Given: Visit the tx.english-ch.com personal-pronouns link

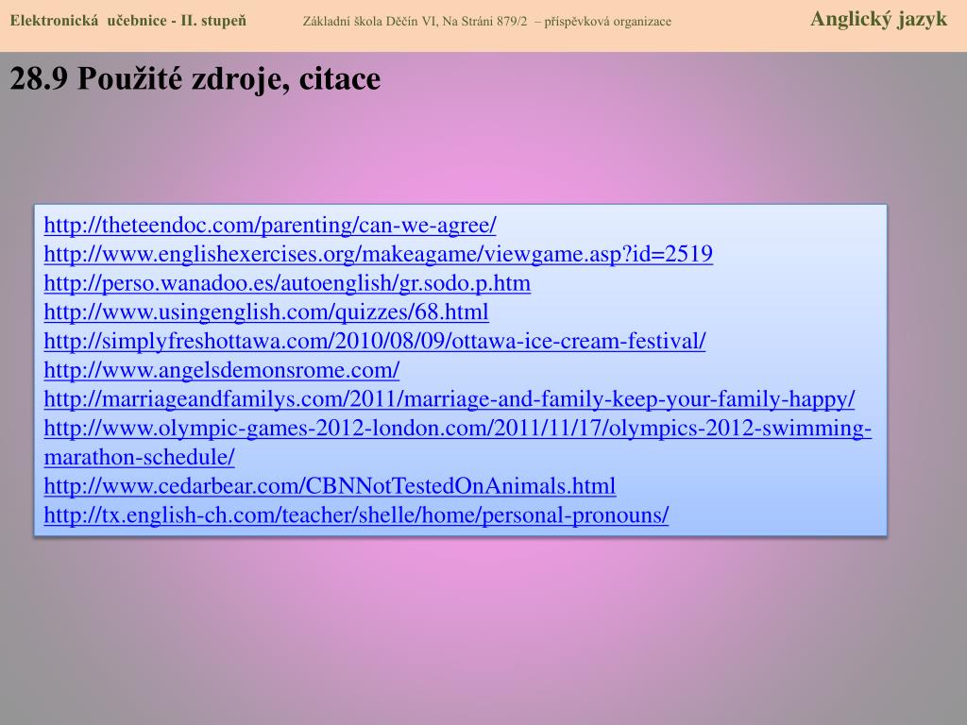Looking at the screenshot, I should (x=356, y=514).
